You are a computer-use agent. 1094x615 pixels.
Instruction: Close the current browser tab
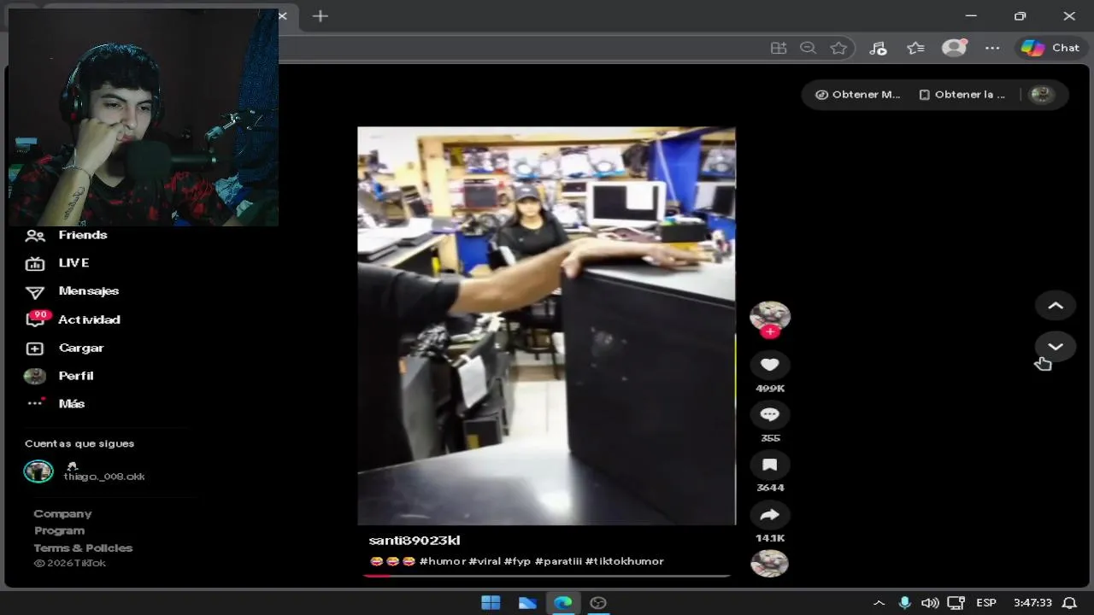(283, 16)
